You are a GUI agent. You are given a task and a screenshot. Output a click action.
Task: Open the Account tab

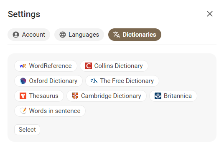(x=29, y=35)
